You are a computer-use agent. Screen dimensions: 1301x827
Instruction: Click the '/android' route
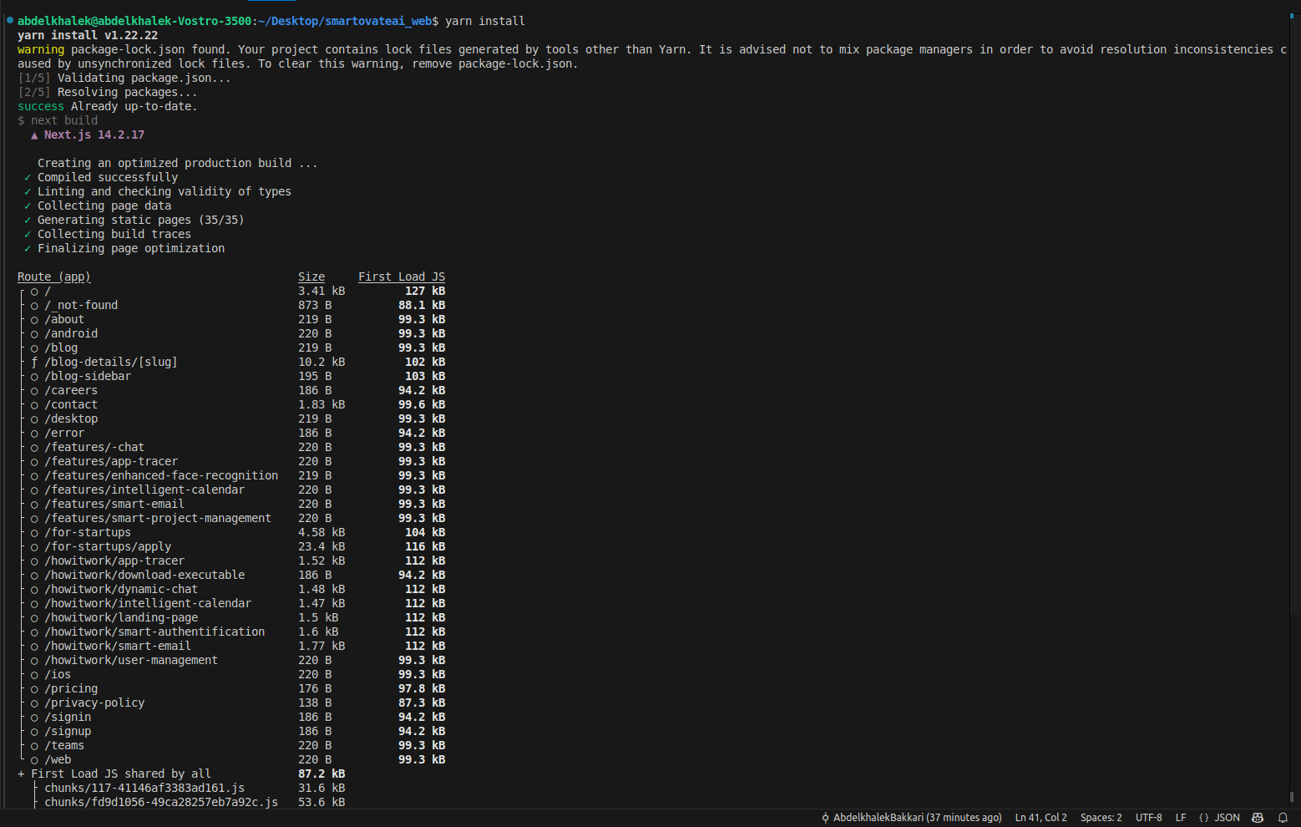[71, 333]
